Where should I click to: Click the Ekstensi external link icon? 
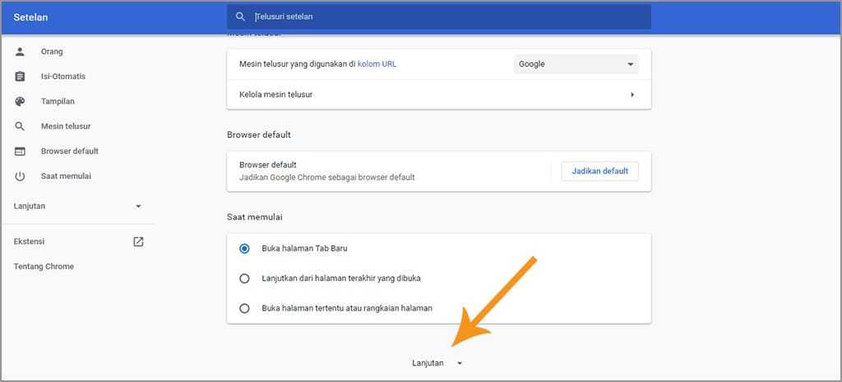point(138,242)
